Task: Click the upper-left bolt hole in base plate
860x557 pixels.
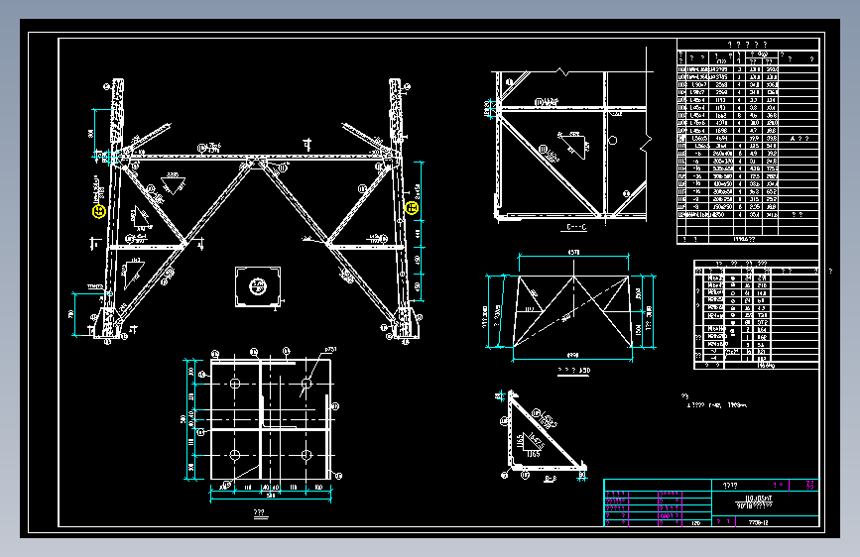Action: [x=235, y=384]
